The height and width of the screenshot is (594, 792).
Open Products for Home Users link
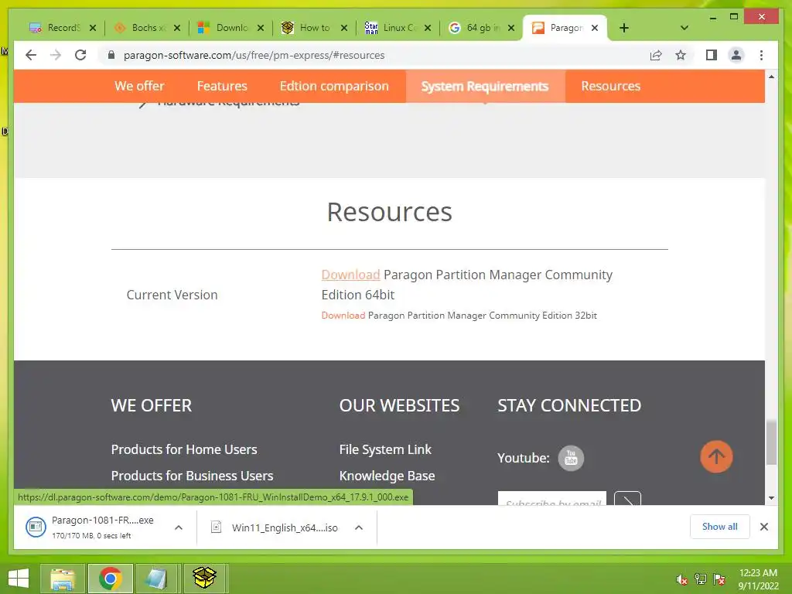click(x=184, y=449)
